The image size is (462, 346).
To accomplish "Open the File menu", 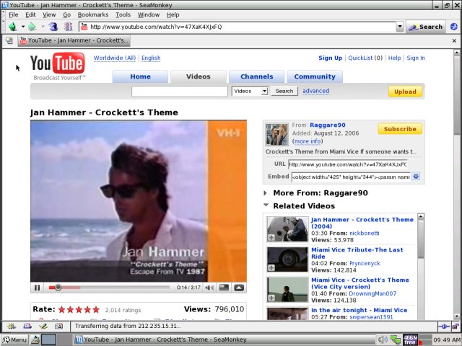I will click(13, 14).
